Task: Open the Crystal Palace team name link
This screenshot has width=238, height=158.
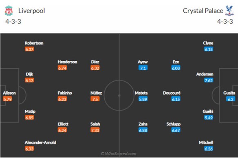Action: [x=203, y=11]
